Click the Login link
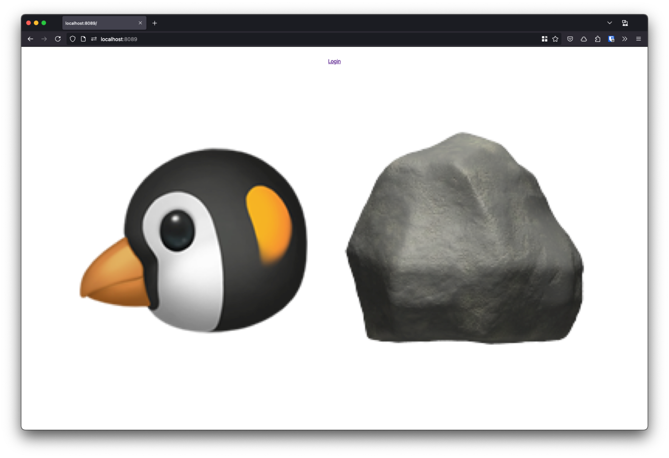Viewport: 669px width, 458px height. 334,62
